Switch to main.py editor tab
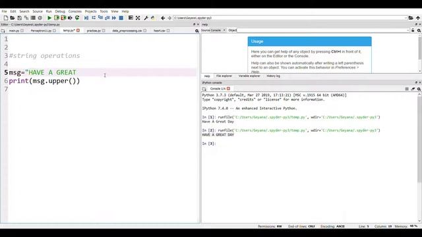Viewport: 422px width, 237px height. coord(15,31)
